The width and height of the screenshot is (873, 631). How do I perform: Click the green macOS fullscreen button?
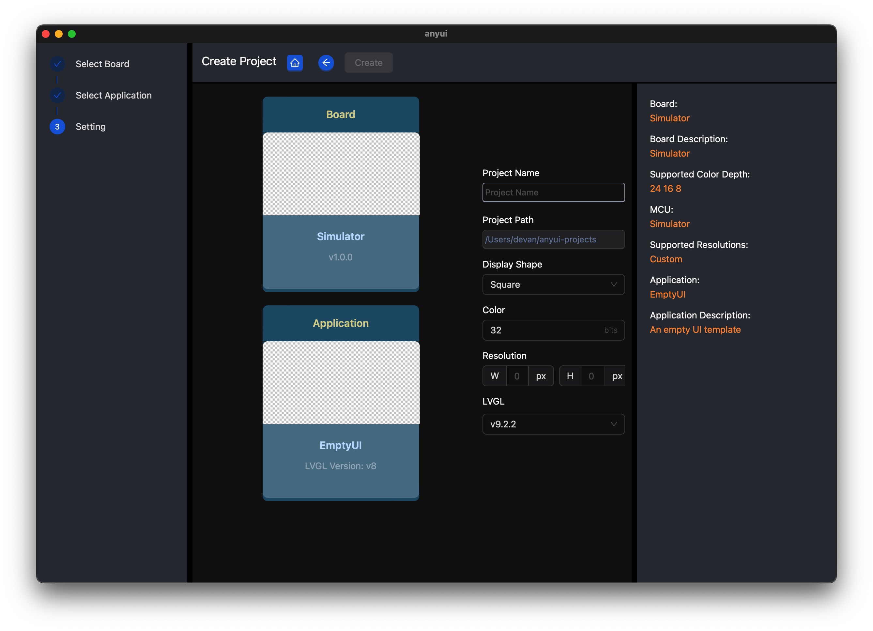72,34
